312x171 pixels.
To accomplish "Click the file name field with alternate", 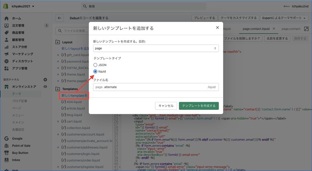I will 156,87.
